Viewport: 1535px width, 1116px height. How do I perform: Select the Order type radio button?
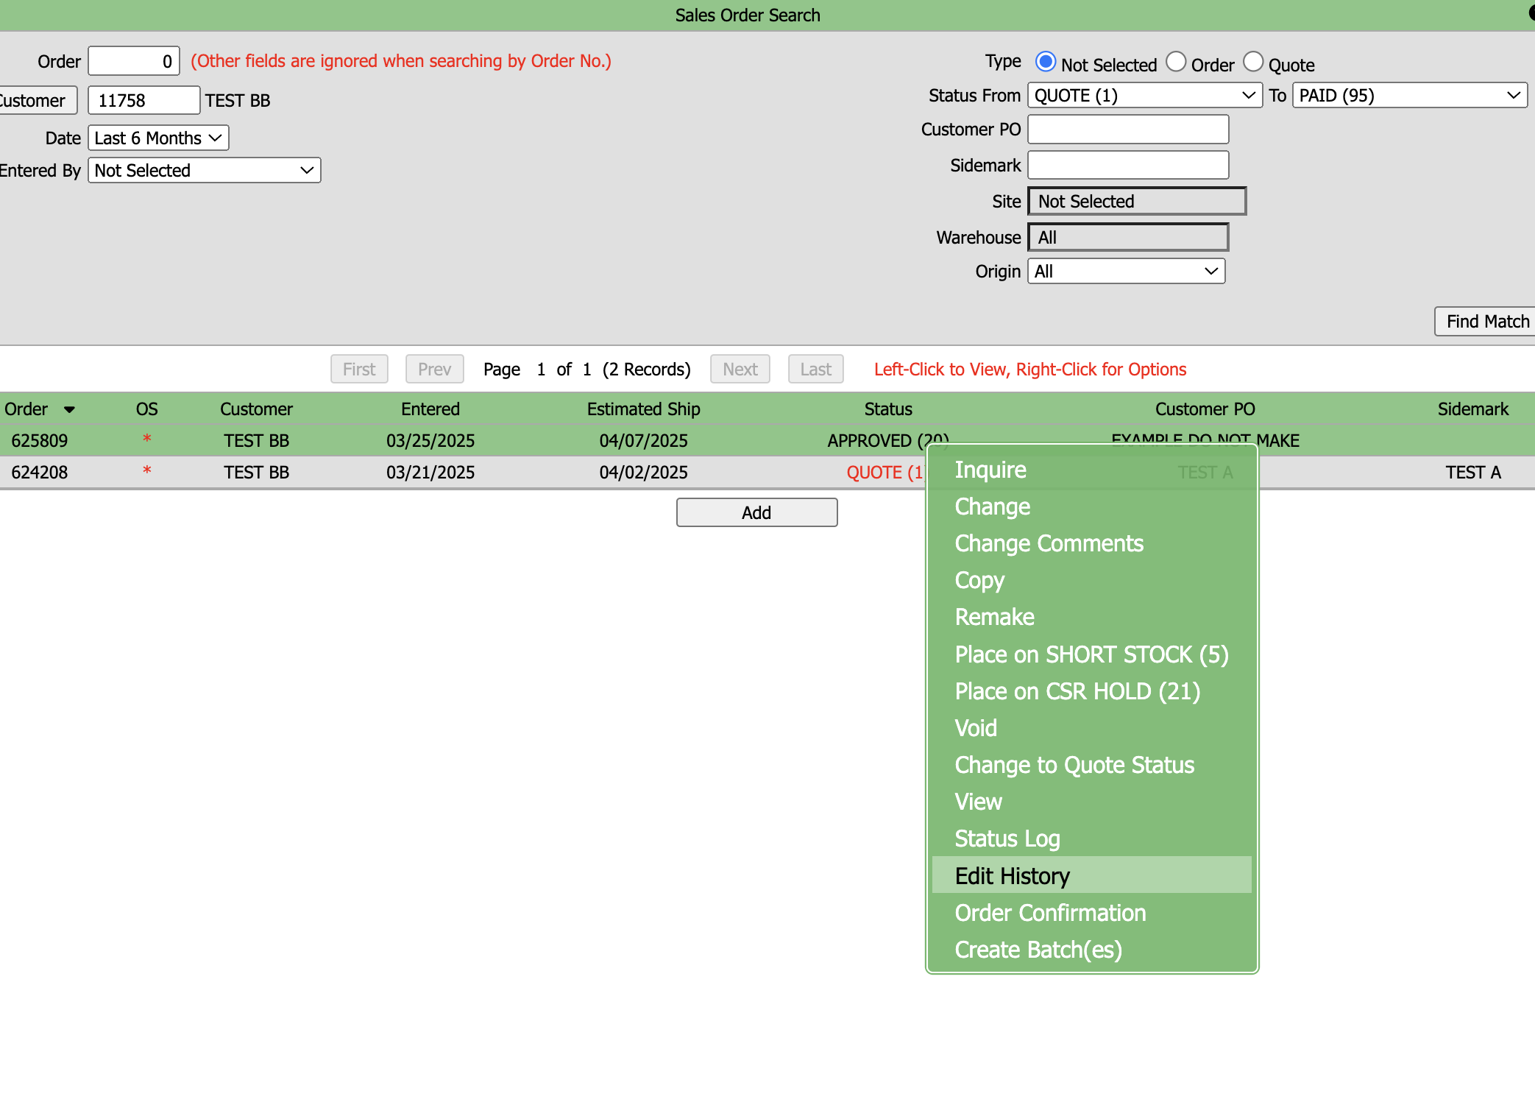(x=1176, y=62)
